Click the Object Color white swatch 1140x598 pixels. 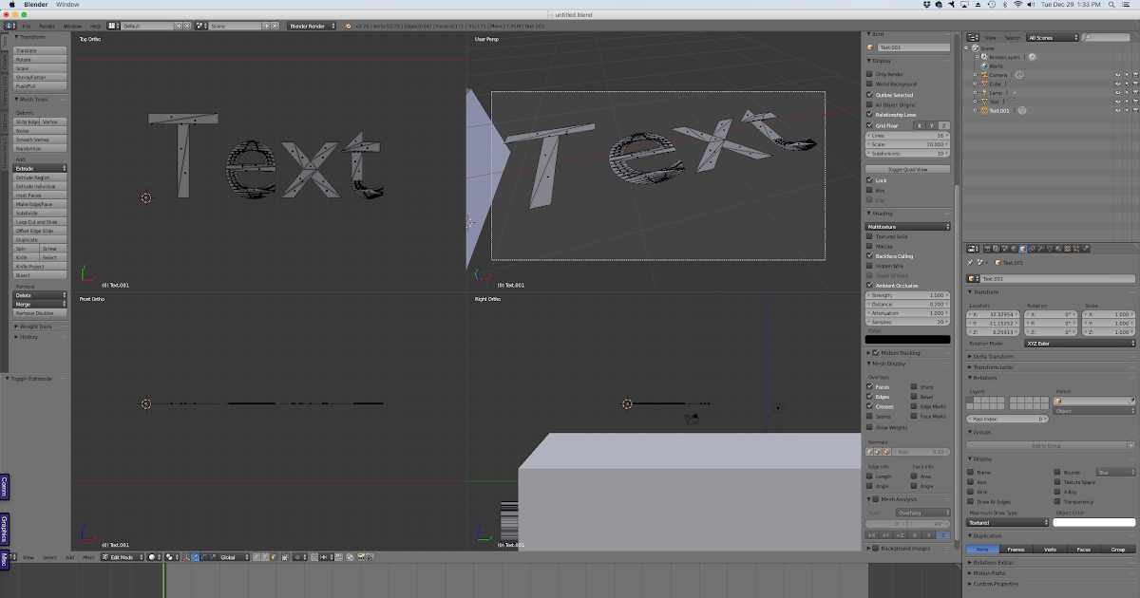click(1094, 522)
